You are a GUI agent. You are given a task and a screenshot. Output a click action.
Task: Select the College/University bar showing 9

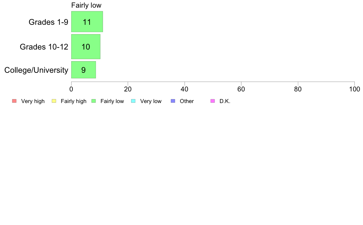tap(84, 70)
